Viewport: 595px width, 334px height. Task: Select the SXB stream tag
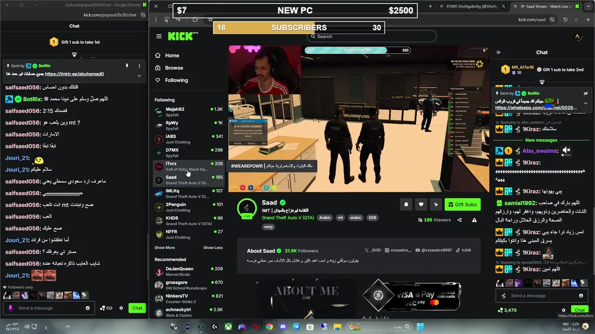(372, 218)
